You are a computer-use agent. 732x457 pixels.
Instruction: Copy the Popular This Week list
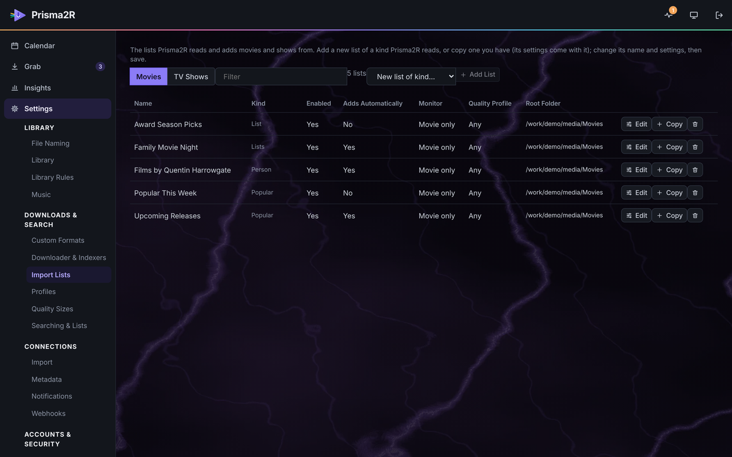tap(670, 193)
